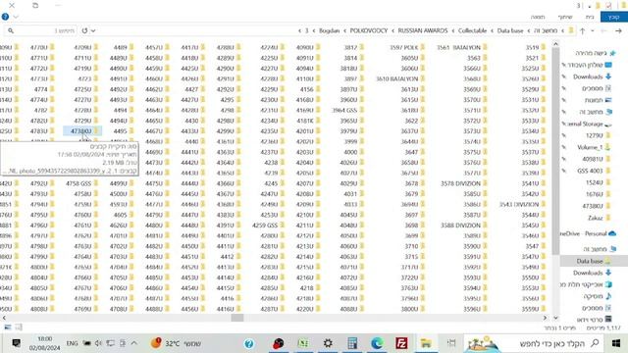Open Calculator from the taskbar

[352, 343]
